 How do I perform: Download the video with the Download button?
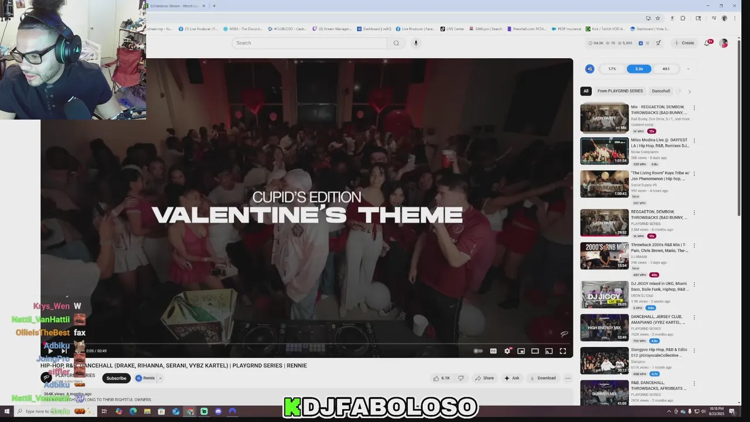(543, 378)
